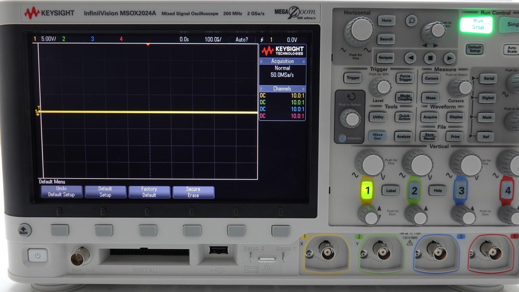Push the Serial key
Image resolution: width=519 pixels, height=292 pixels.
coord(489,78)
